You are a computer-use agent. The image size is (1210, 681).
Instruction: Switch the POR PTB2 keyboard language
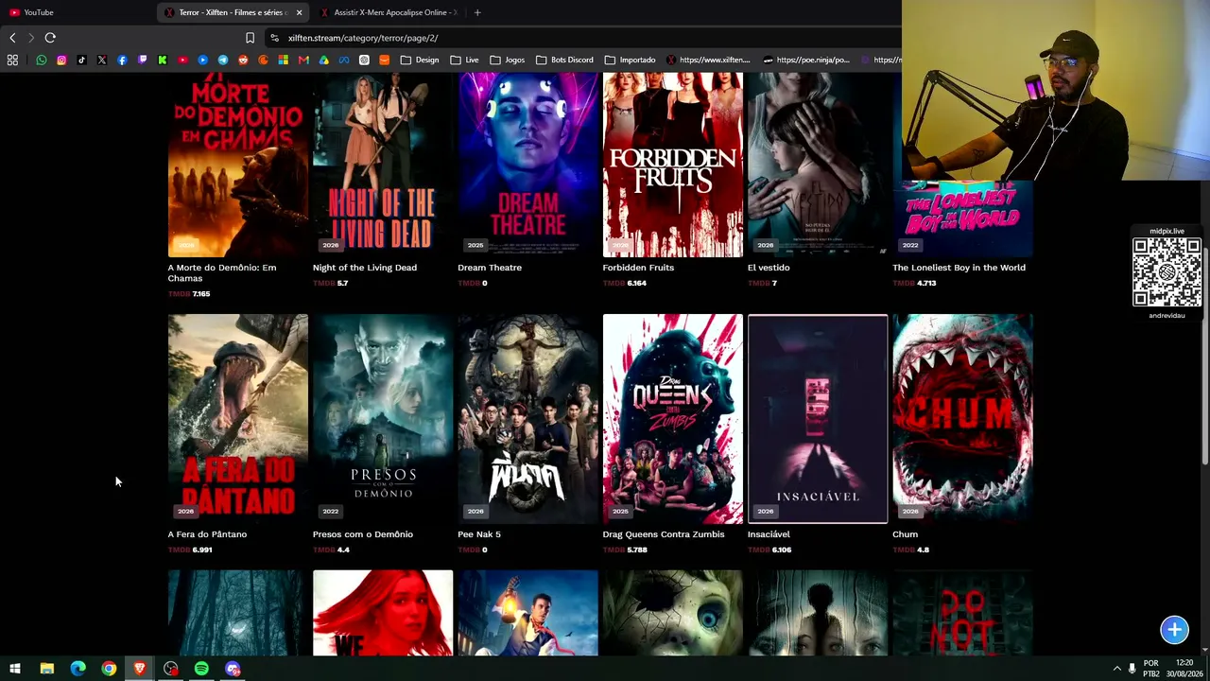click(1150, 669)
